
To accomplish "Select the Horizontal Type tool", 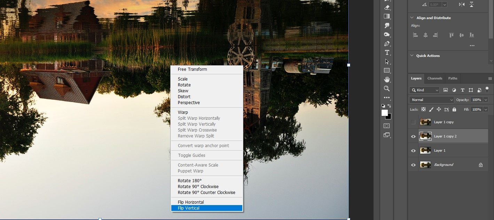I will coord(387,52).
